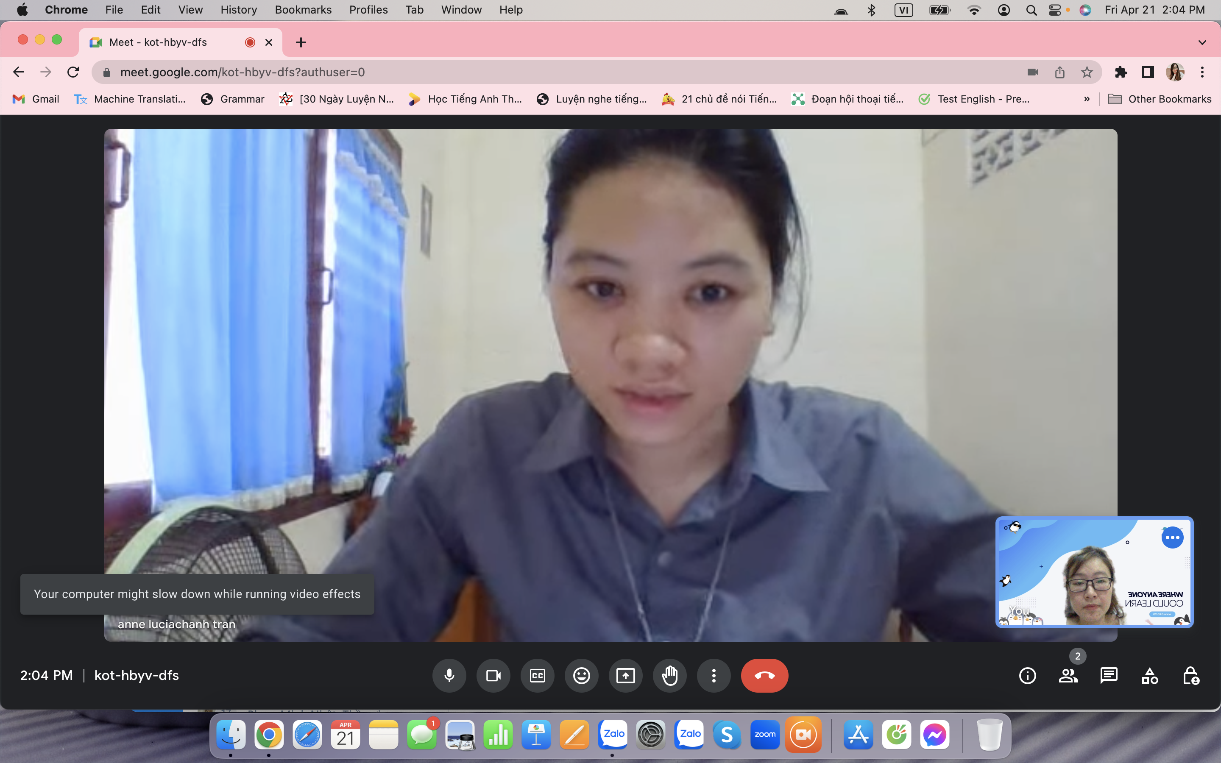The height and width of the screenshot is (763, 1221).
Task: Open the in-call chat panel
Action: point(1109,676)
